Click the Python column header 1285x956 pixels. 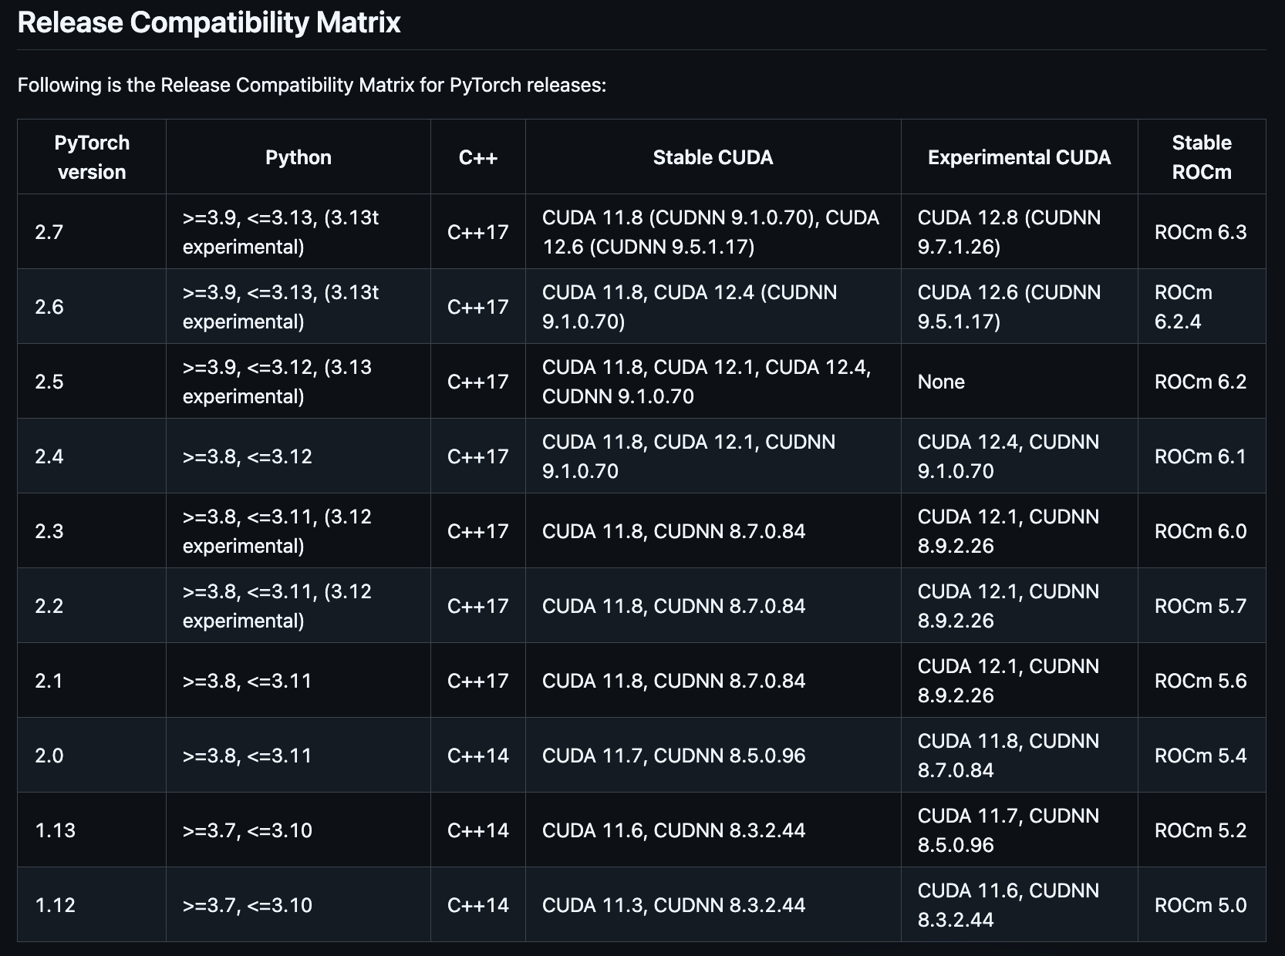coord(298,157)
